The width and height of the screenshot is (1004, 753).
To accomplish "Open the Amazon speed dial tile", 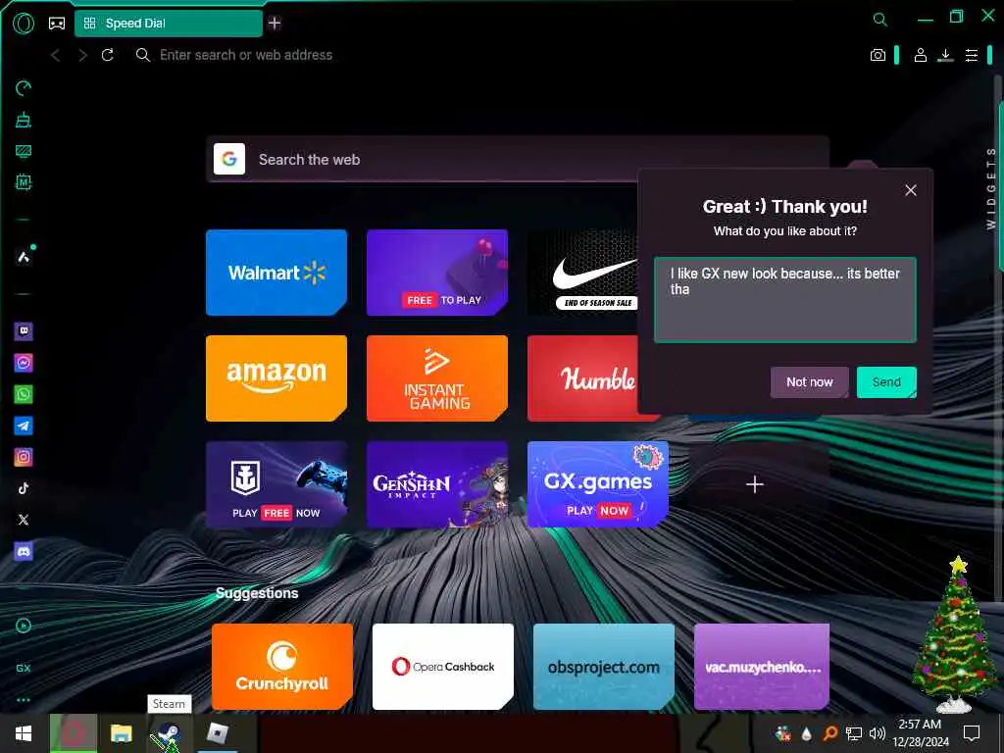I will click(276, 378).
